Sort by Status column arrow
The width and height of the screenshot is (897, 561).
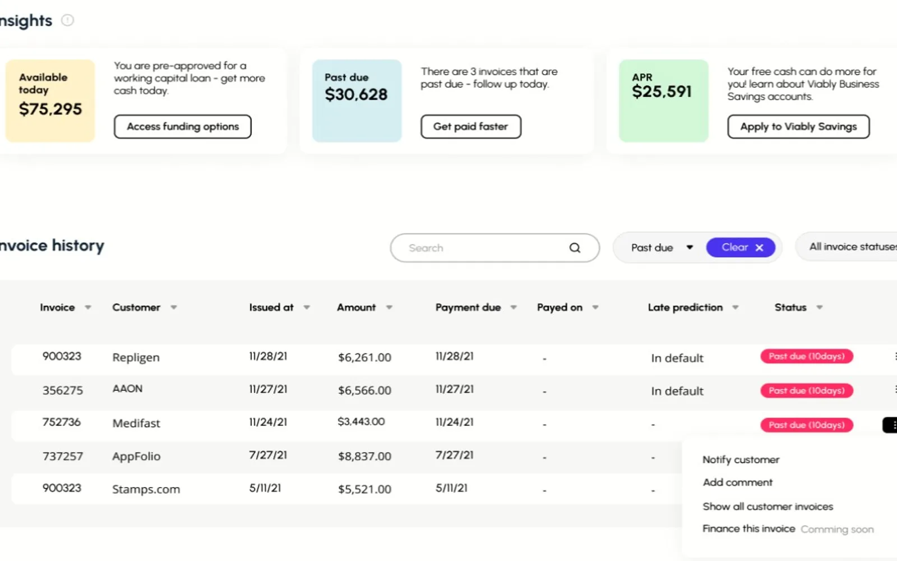coord(820,307)
